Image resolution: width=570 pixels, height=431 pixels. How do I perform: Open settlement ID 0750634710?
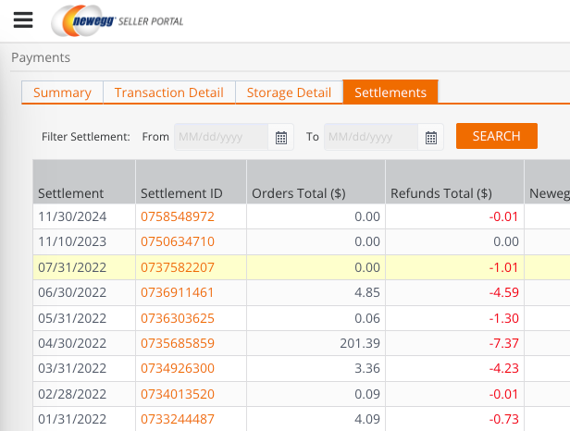pyautogui.click(x=178, y=241)
